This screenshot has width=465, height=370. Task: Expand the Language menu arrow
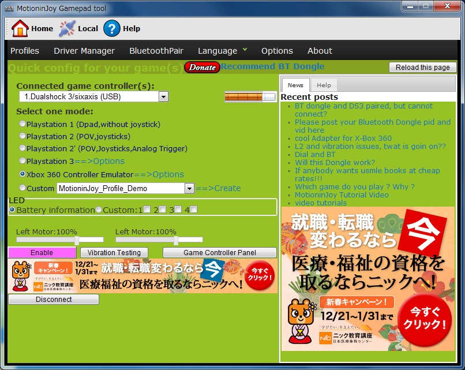(x=245, y=50)
